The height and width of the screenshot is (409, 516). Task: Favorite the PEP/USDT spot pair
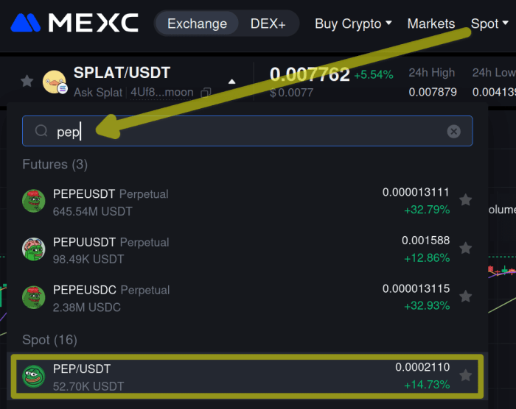[x=465, y=376]
